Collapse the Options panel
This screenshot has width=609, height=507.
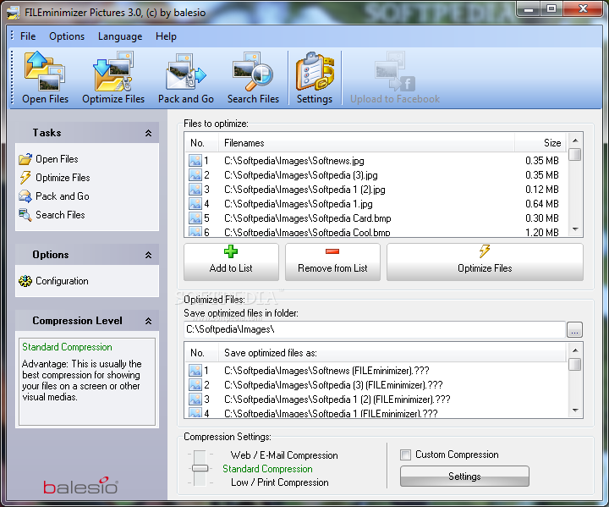click(148, 255)
